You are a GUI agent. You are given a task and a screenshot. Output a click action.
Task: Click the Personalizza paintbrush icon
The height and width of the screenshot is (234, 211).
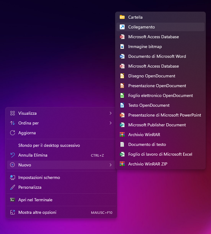(x=13, y=187)
